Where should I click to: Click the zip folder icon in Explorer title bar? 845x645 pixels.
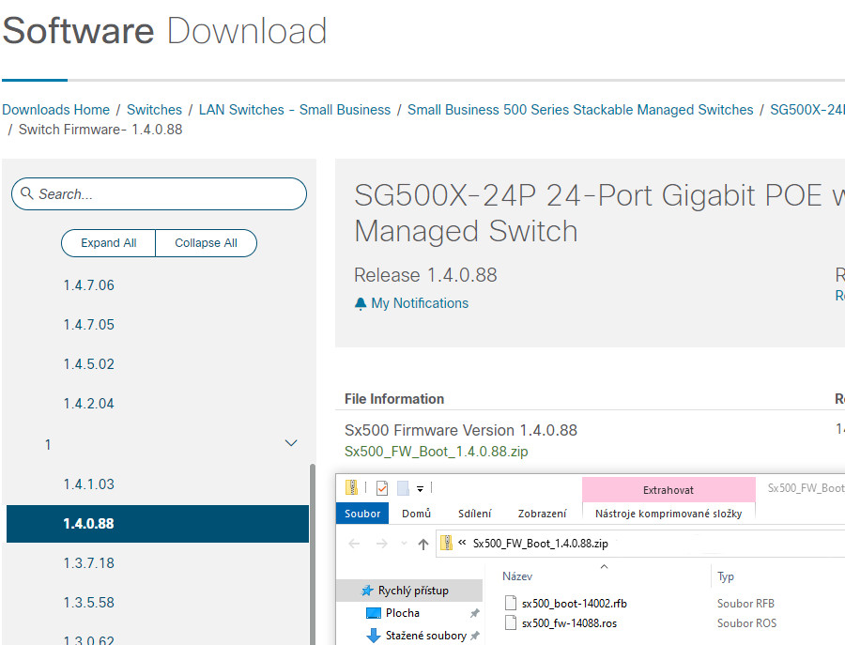(x=351, y=487)
